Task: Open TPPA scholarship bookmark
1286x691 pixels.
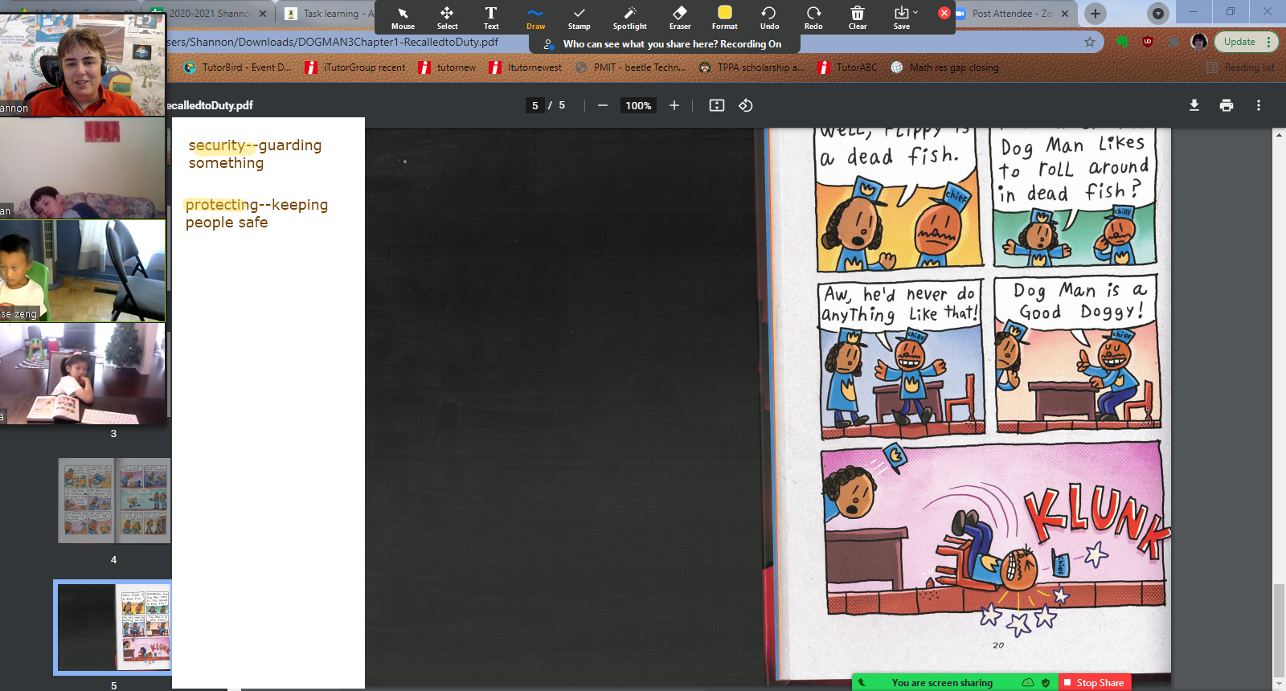Action: [x=752, y=67]
